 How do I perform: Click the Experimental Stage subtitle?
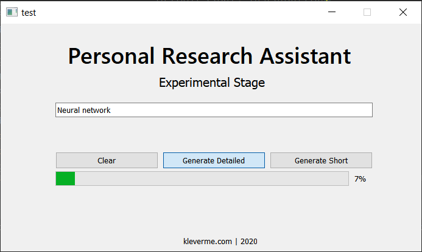pos(212,83)
